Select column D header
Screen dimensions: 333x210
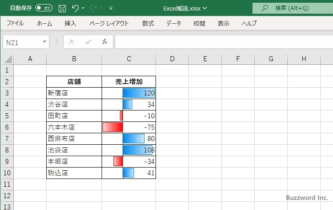point(172,59)
